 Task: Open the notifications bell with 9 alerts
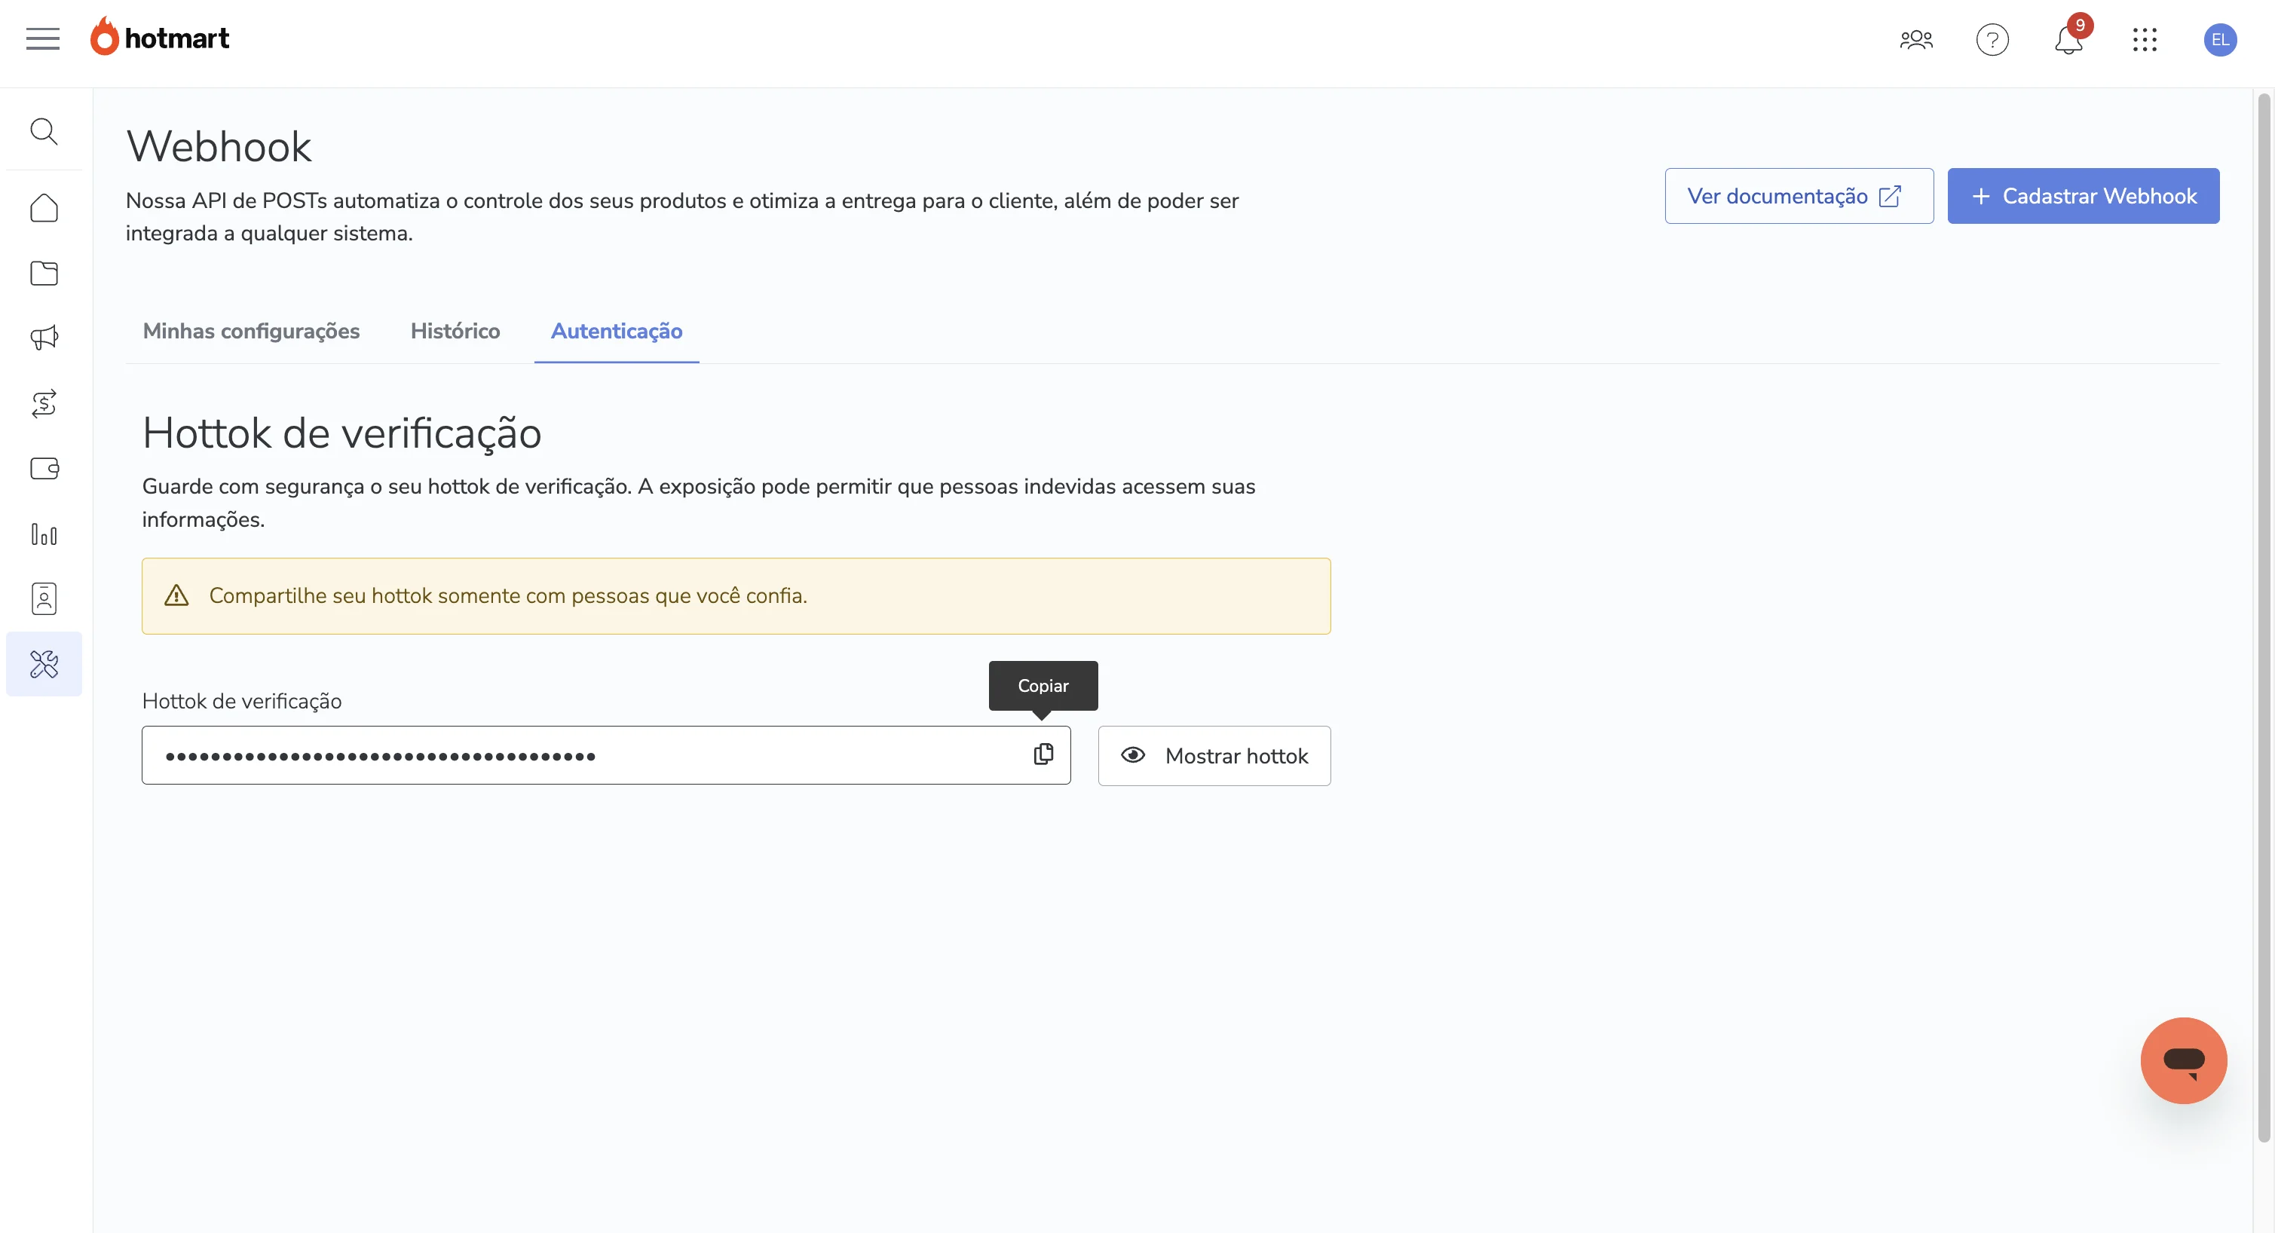[x=2067, y=40]
